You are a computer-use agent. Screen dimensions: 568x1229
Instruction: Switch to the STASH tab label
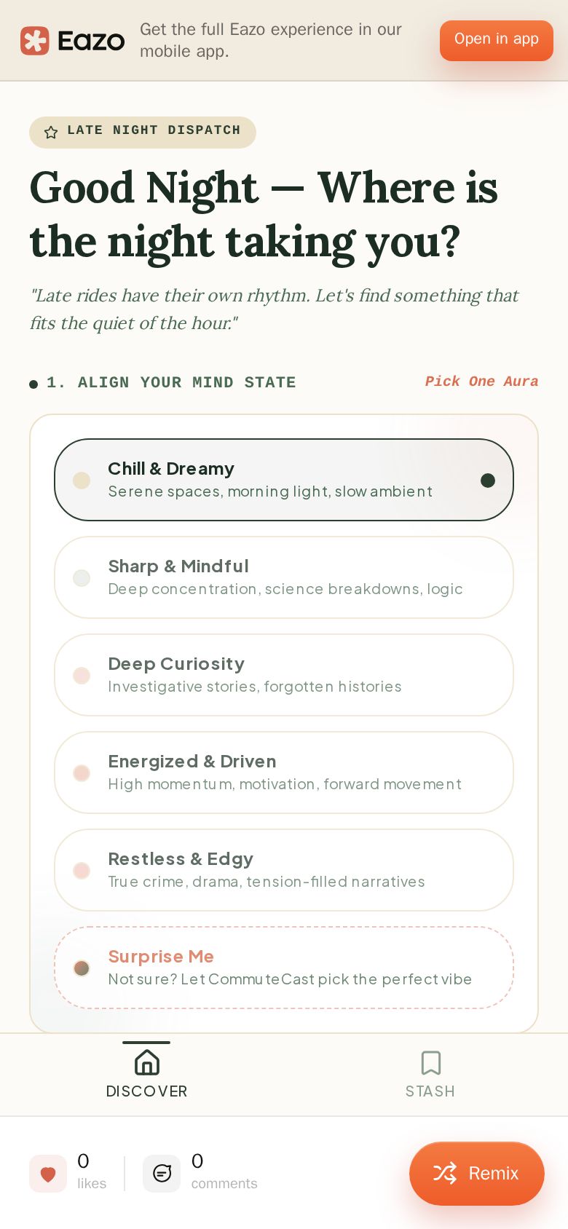pyautogui.click(x=430, y=1091)
